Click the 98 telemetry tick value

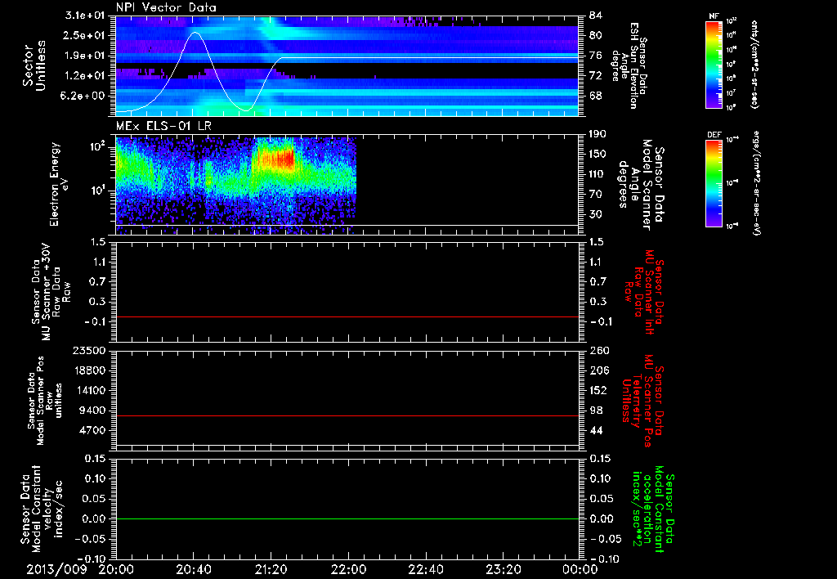coord(596,411)
